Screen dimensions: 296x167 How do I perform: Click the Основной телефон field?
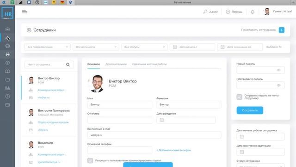120,150
